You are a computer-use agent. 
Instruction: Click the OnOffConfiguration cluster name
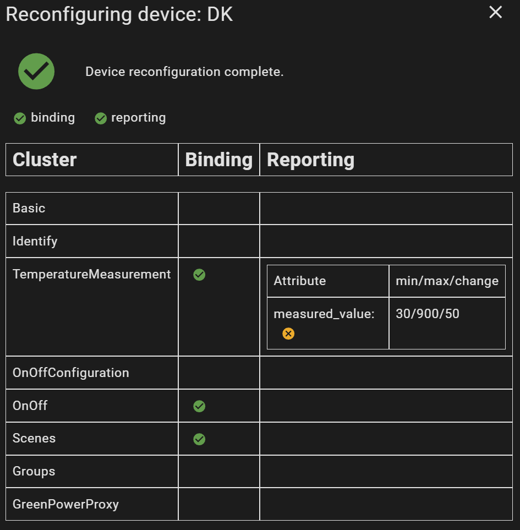(x=70, y=373)
